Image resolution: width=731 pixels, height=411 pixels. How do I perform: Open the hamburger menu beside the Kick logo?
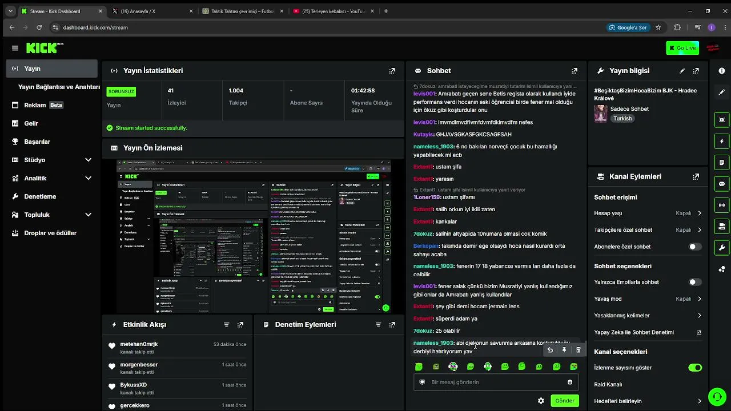(15, 48)
